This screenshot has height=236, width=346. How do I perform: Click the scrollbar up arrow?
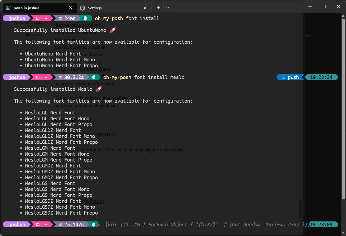[343, 16]
